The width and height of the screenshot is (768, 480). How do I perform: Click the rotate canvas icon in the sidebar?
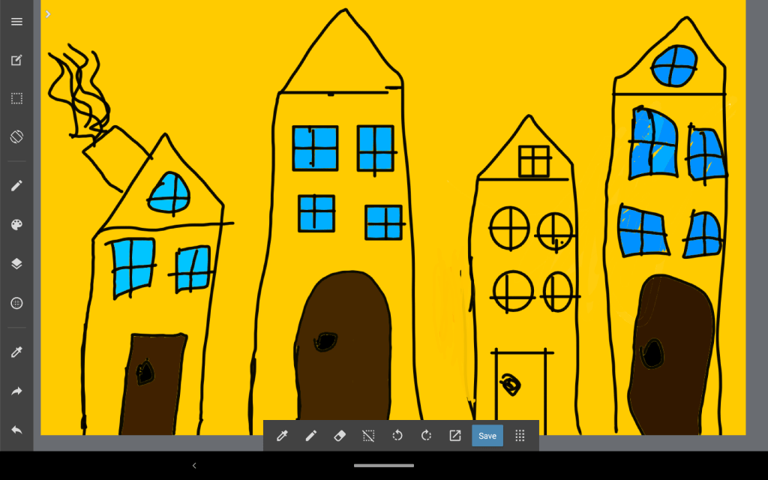[x=16, y=136]
